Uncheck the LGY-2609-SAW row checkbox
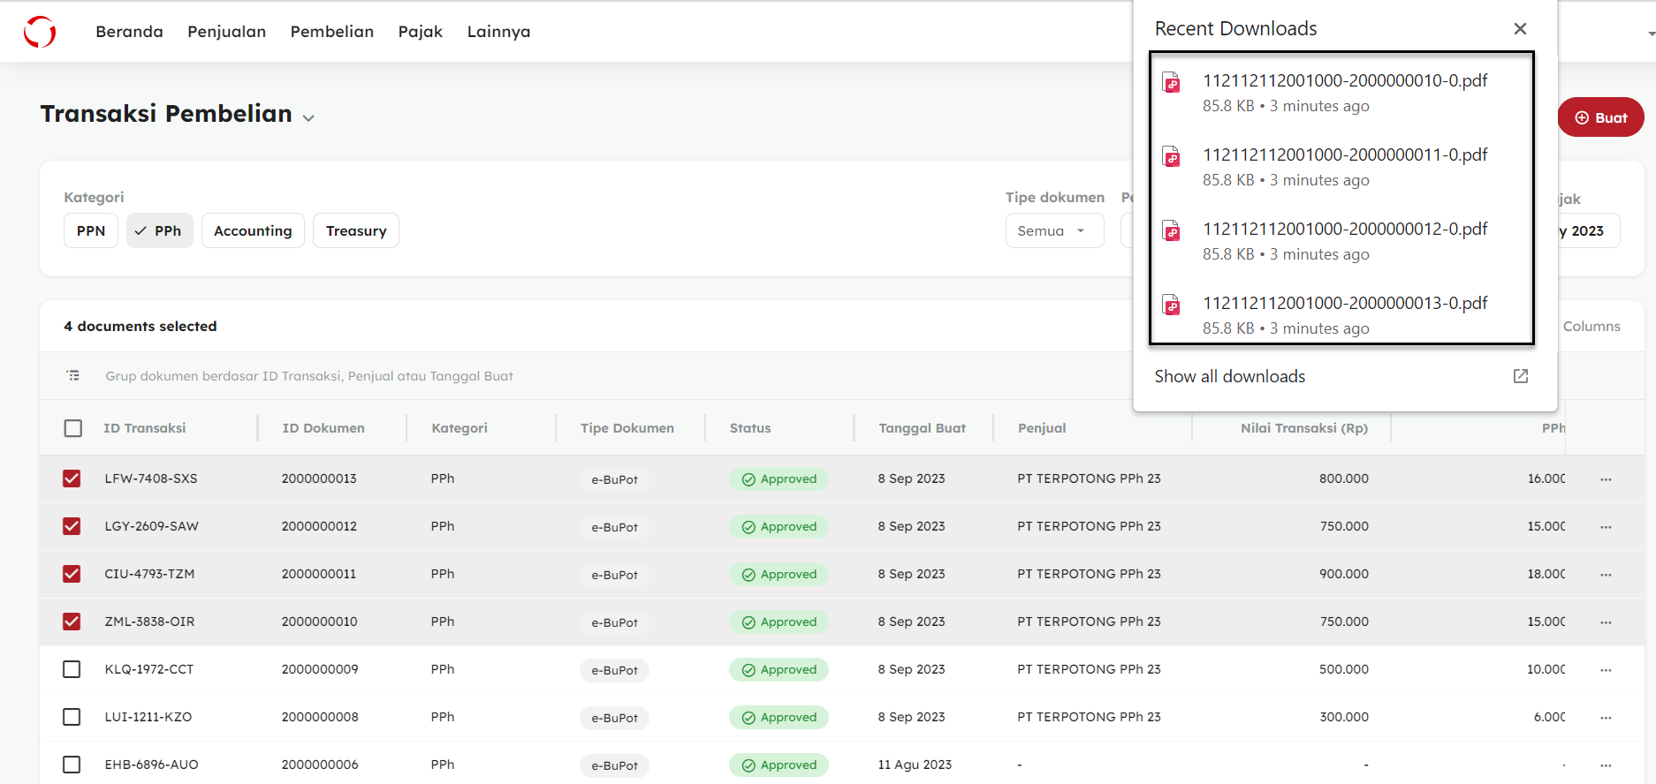This screenshot has height=784, width=1656. click(x=72, y=526)
